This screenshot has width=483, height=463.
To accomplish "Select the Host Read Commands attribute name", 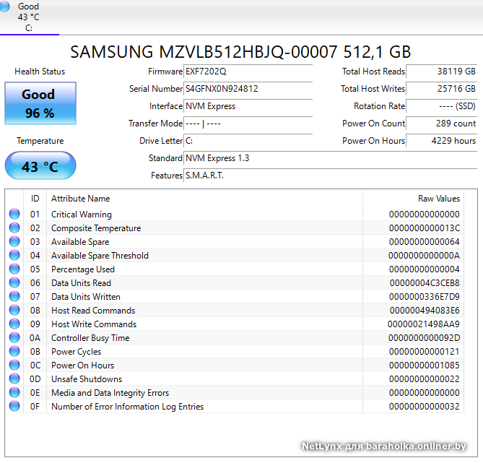I will [x=93, y=311].
